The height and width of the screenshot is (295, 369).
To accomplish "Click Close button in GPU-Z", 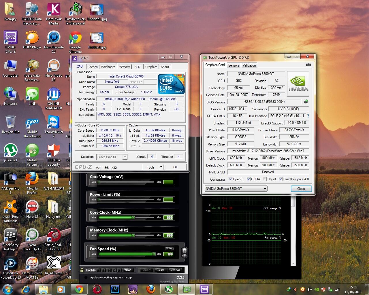I will click(x=301, y=189).
